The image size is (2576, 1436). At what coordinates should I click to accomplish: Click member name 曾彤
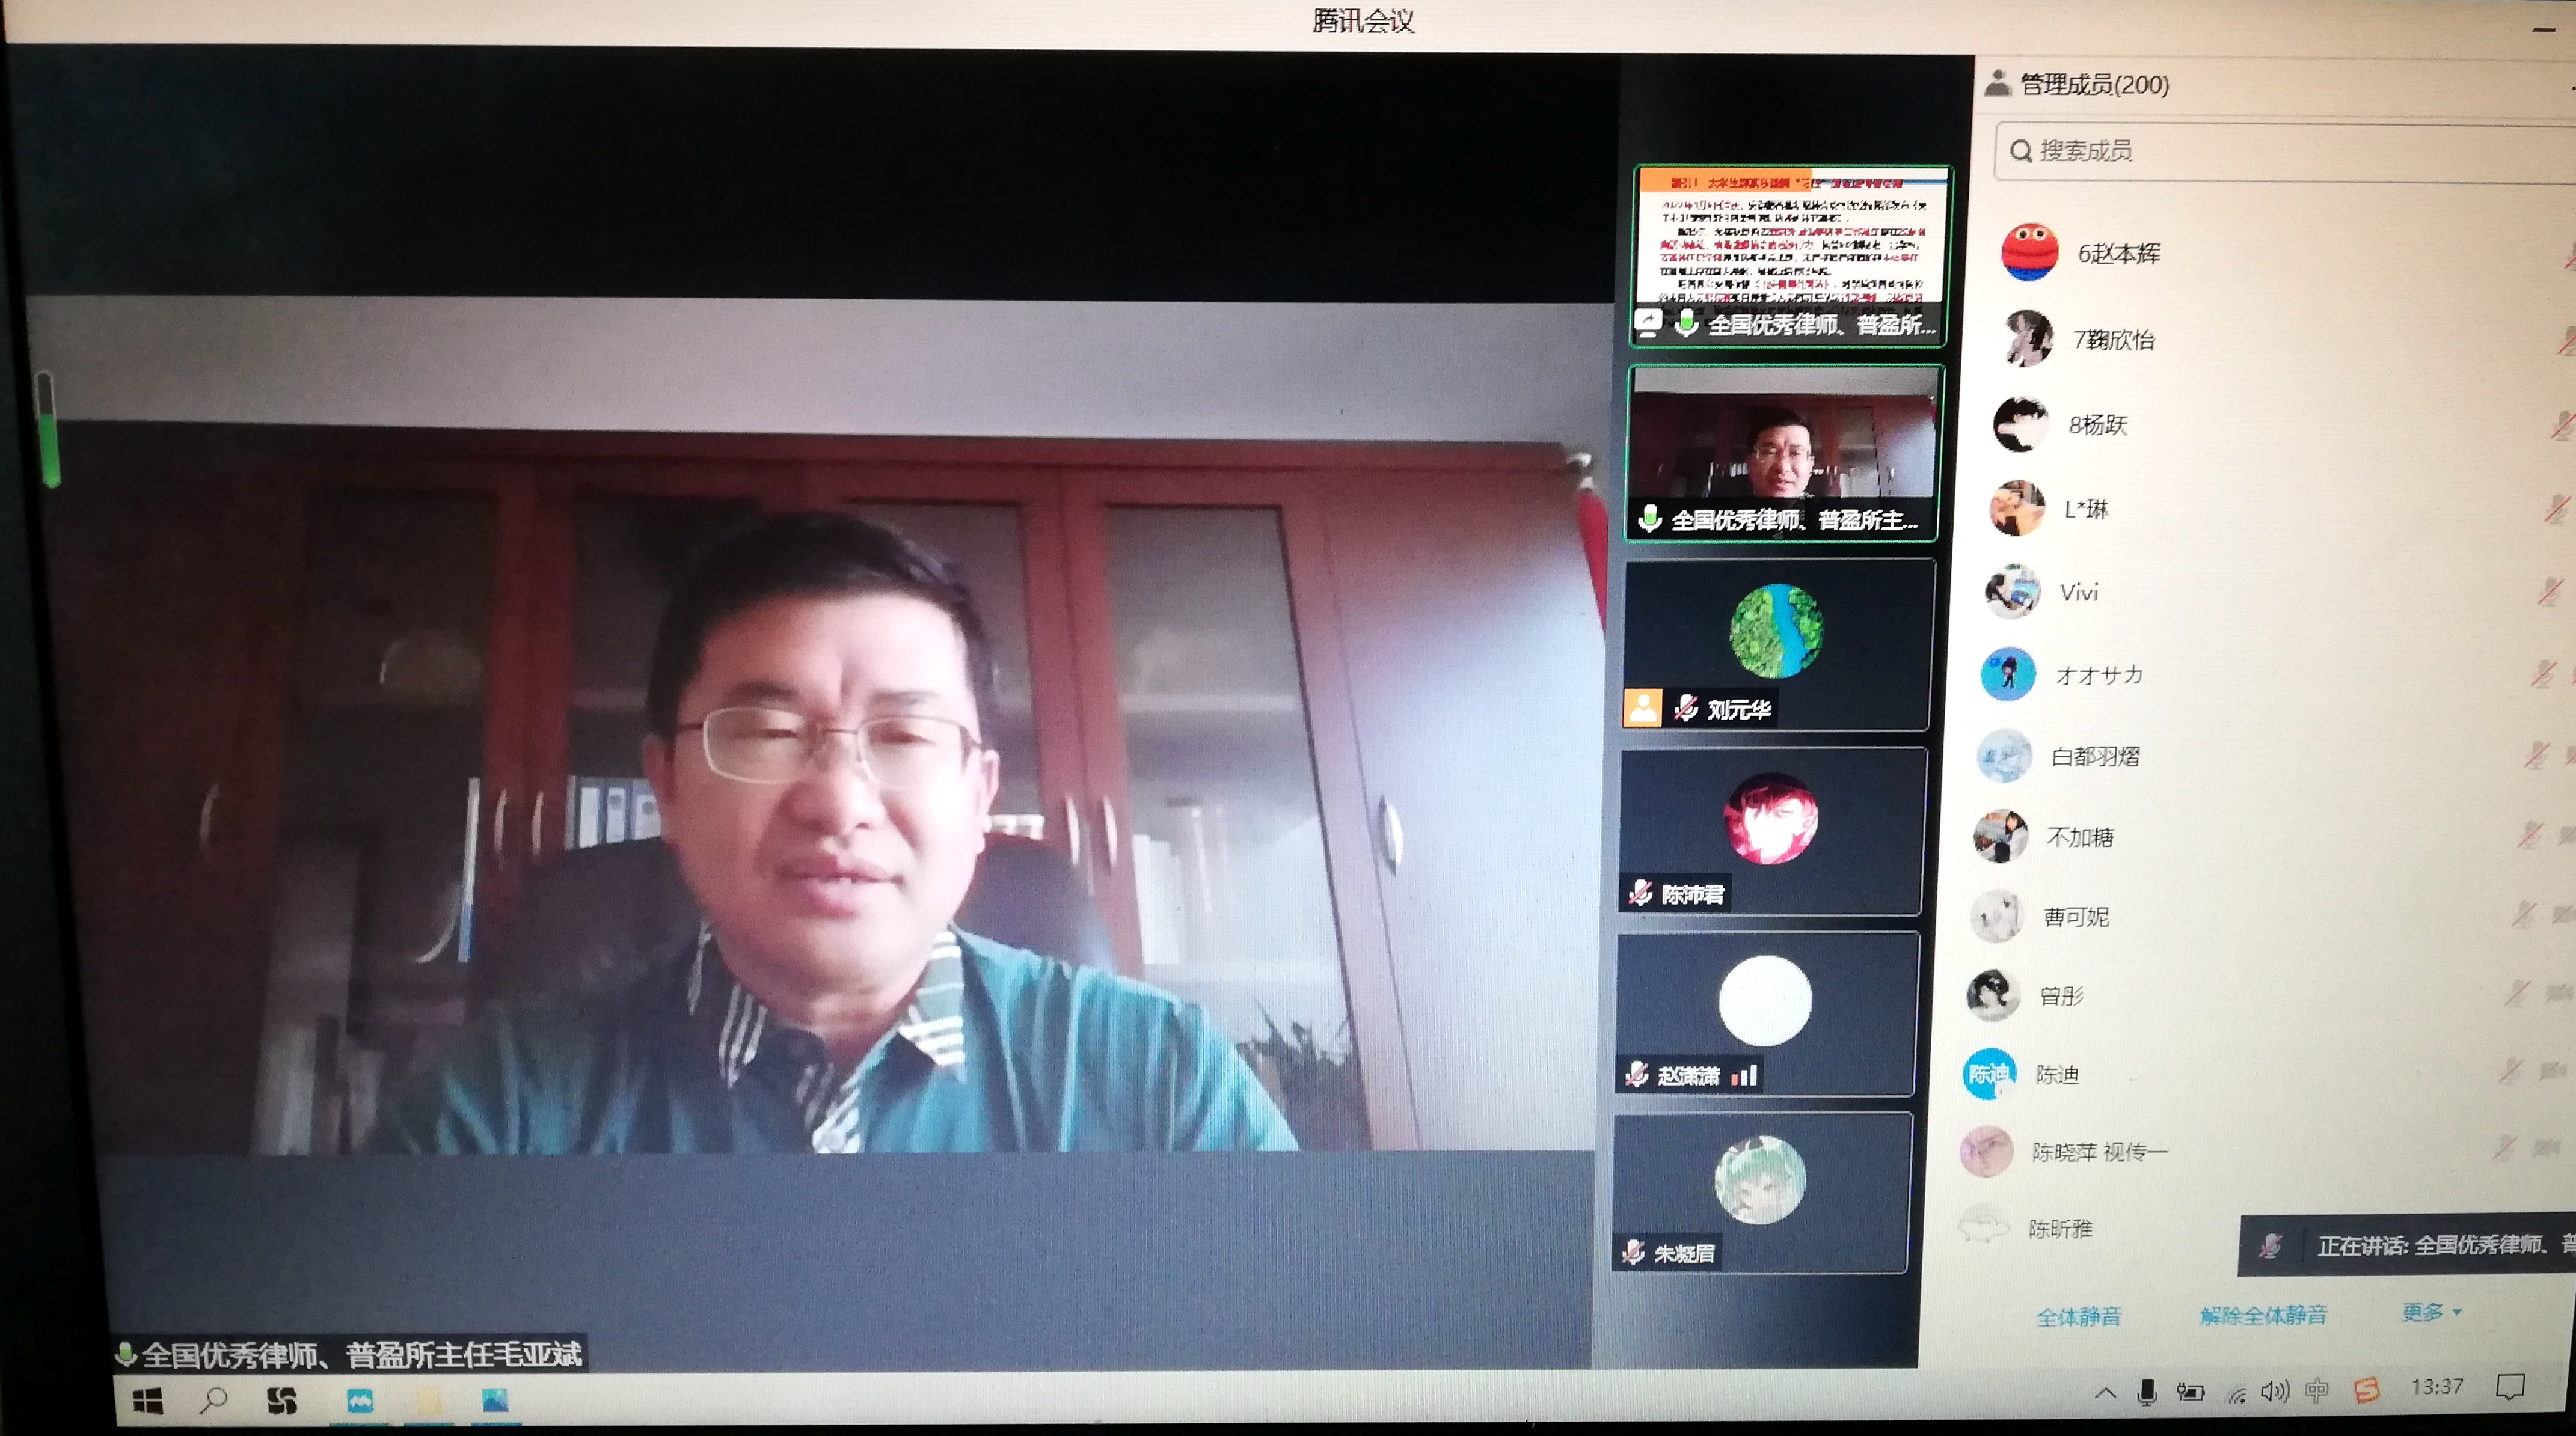pyautogui.click(x=2061, y=994)
